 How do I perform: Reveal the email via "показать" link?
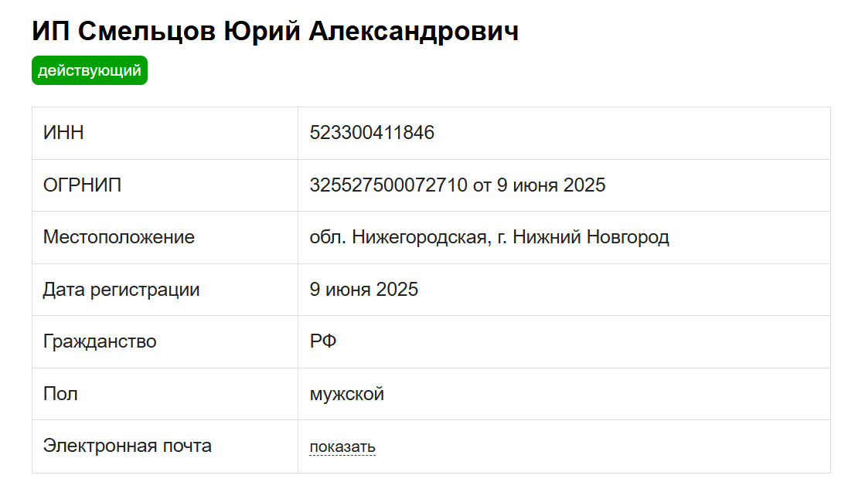pos(342,447)
